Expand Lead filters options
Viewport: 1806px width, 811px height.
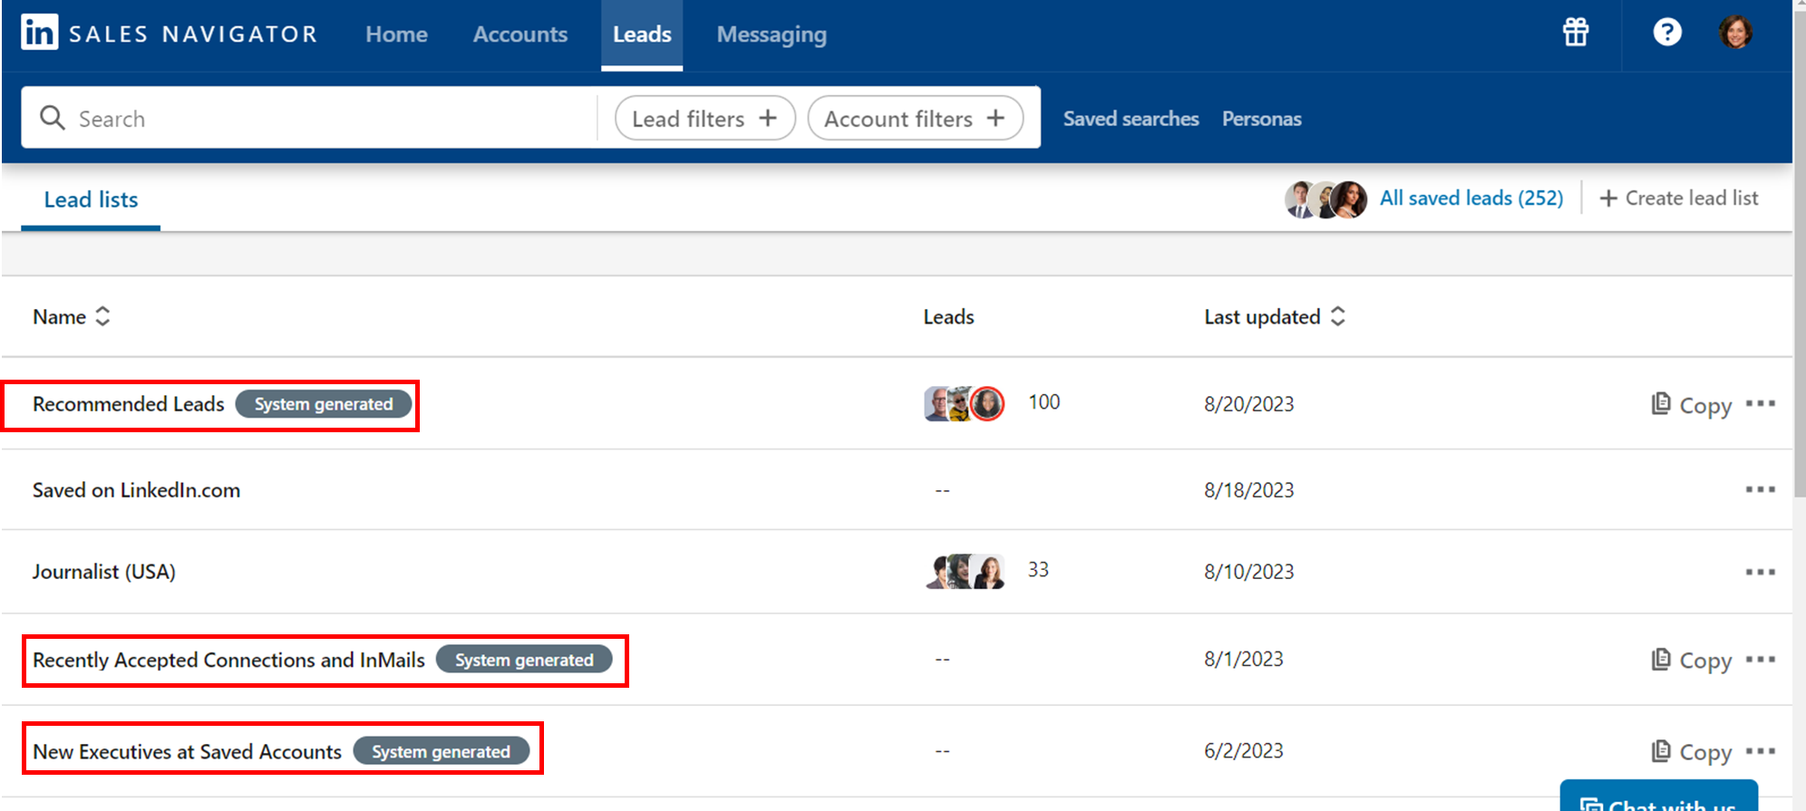pos(704,119)
